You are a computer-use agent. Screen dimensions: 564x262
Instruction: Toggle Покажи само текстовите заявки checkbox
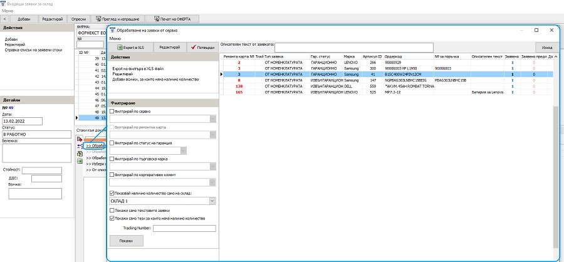pos(112,211)
